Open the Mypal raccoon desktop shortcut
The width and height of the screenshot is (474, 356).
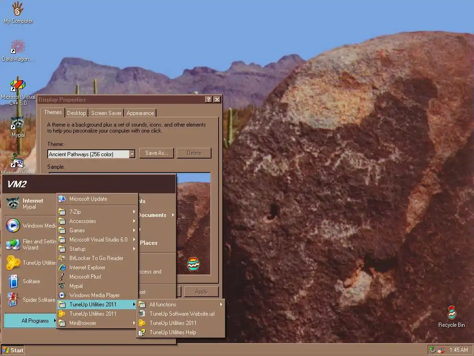[x=18, y=127]
